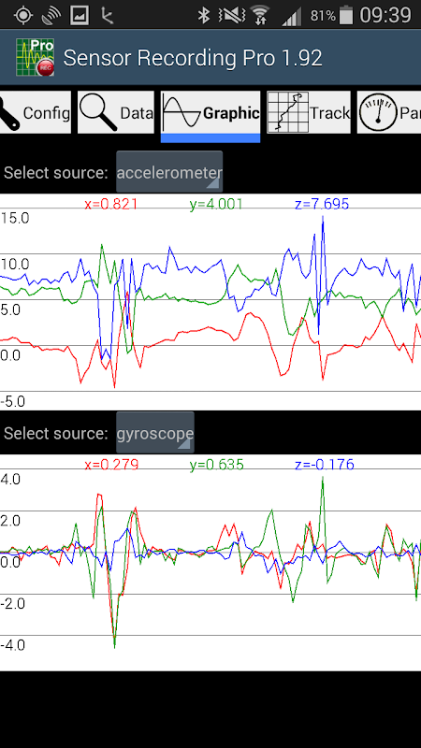The image size is (421, 748).
Task: Switch to the Track tab label
Action: click(329, 113)
